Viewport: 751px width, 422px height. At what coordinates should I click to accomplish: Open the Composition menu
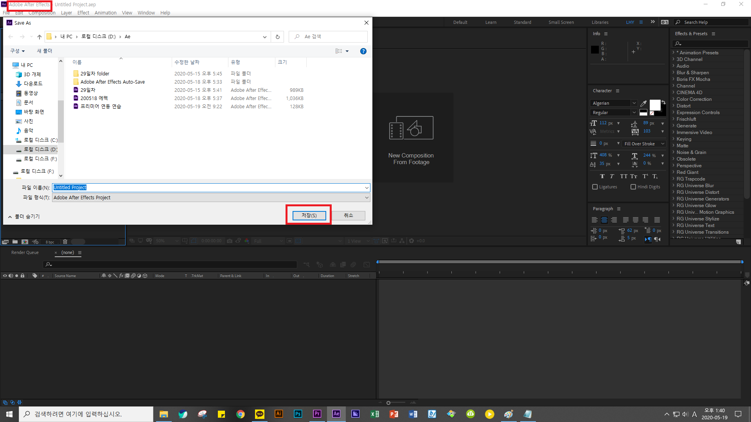pos(42,13)
